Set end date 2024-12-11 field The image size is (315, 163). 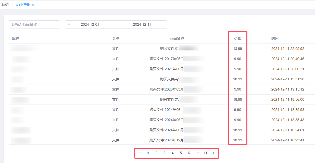tap(142, 25)
